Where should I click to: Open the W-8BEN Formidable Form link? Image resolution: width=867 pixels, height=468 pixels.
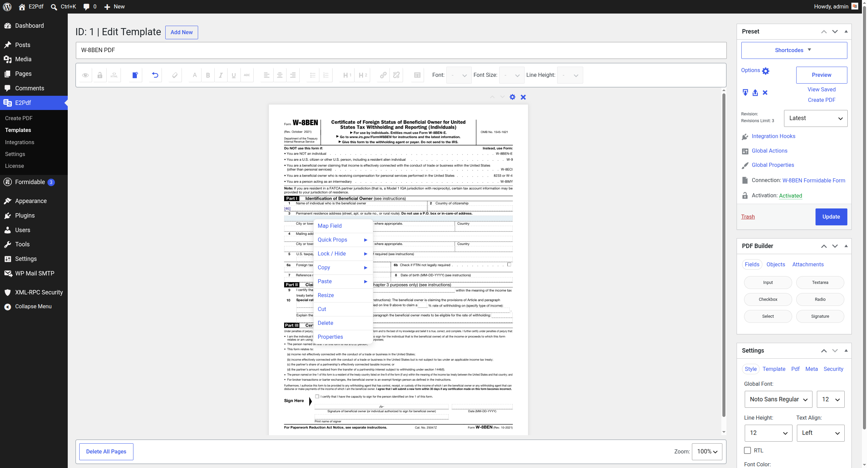813,180
